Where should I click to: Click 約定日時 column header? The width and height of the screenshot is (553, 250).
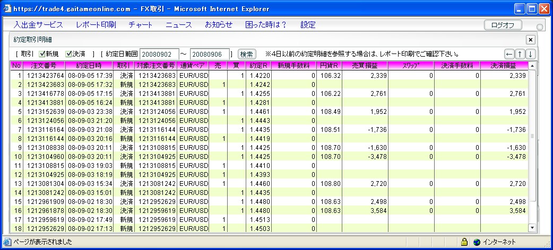click(x=89, y=66)
